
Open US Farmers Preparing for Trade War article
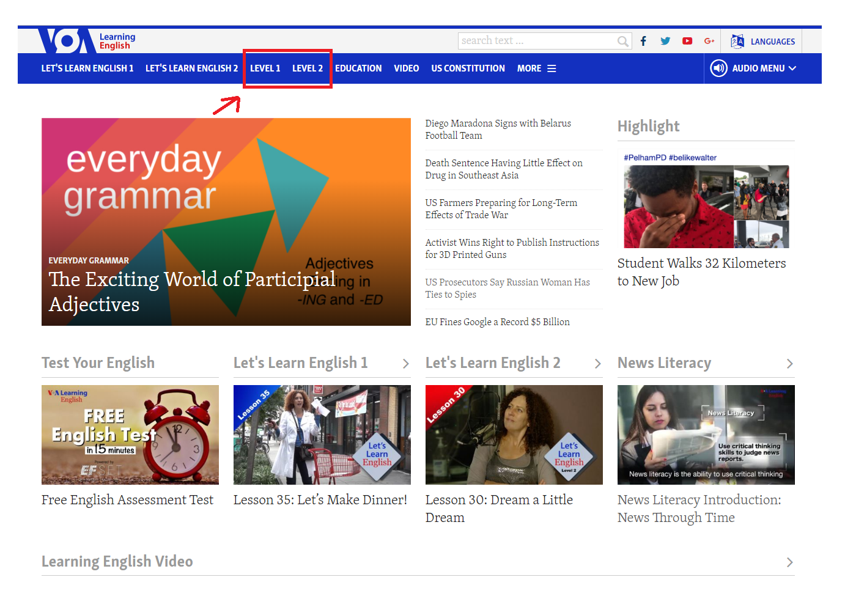pos(501,209)
